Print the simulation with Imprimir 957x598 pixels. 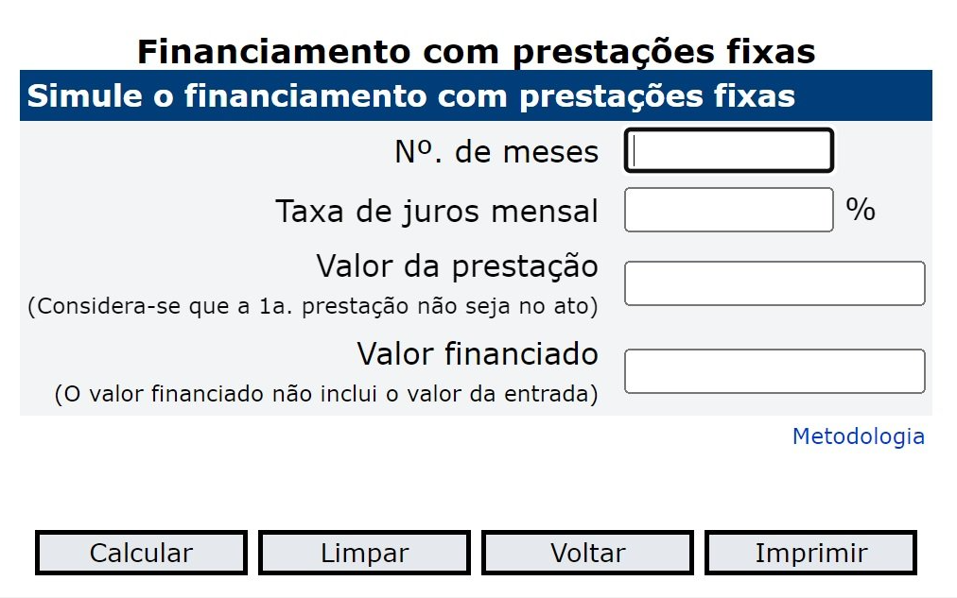pyautogui.click(x=810, y=554)
